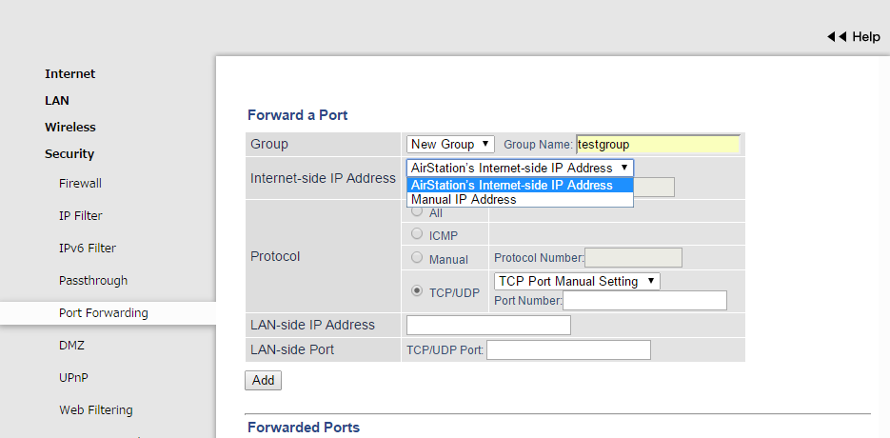Select the ICMP protocol radio button

point(417,233)
